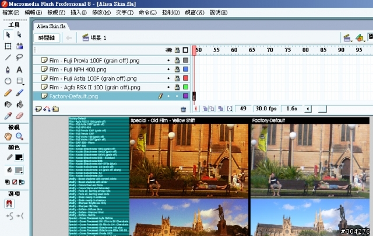Select the Film - Fuji NPH 400.png layer
Image resolution: width=373 pixels, height=236 pixels.
tap(78, 70)
